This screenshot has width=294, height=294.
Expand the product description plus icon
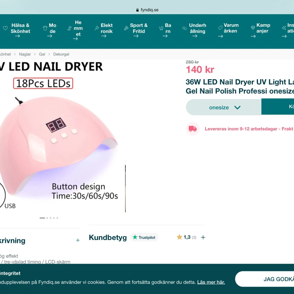(78, 240)
